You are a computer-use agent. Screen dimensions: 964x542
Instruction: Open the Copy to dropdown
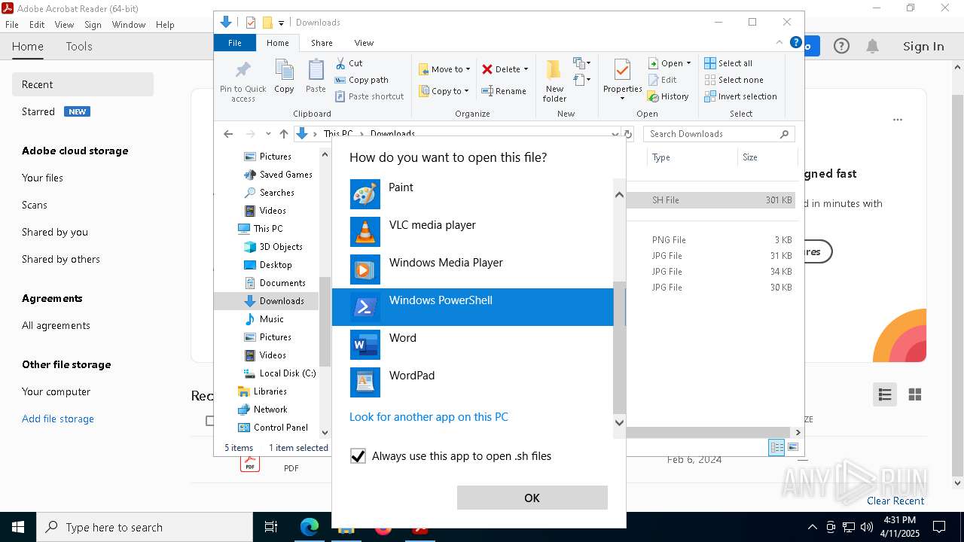click(x=443, y=91)
